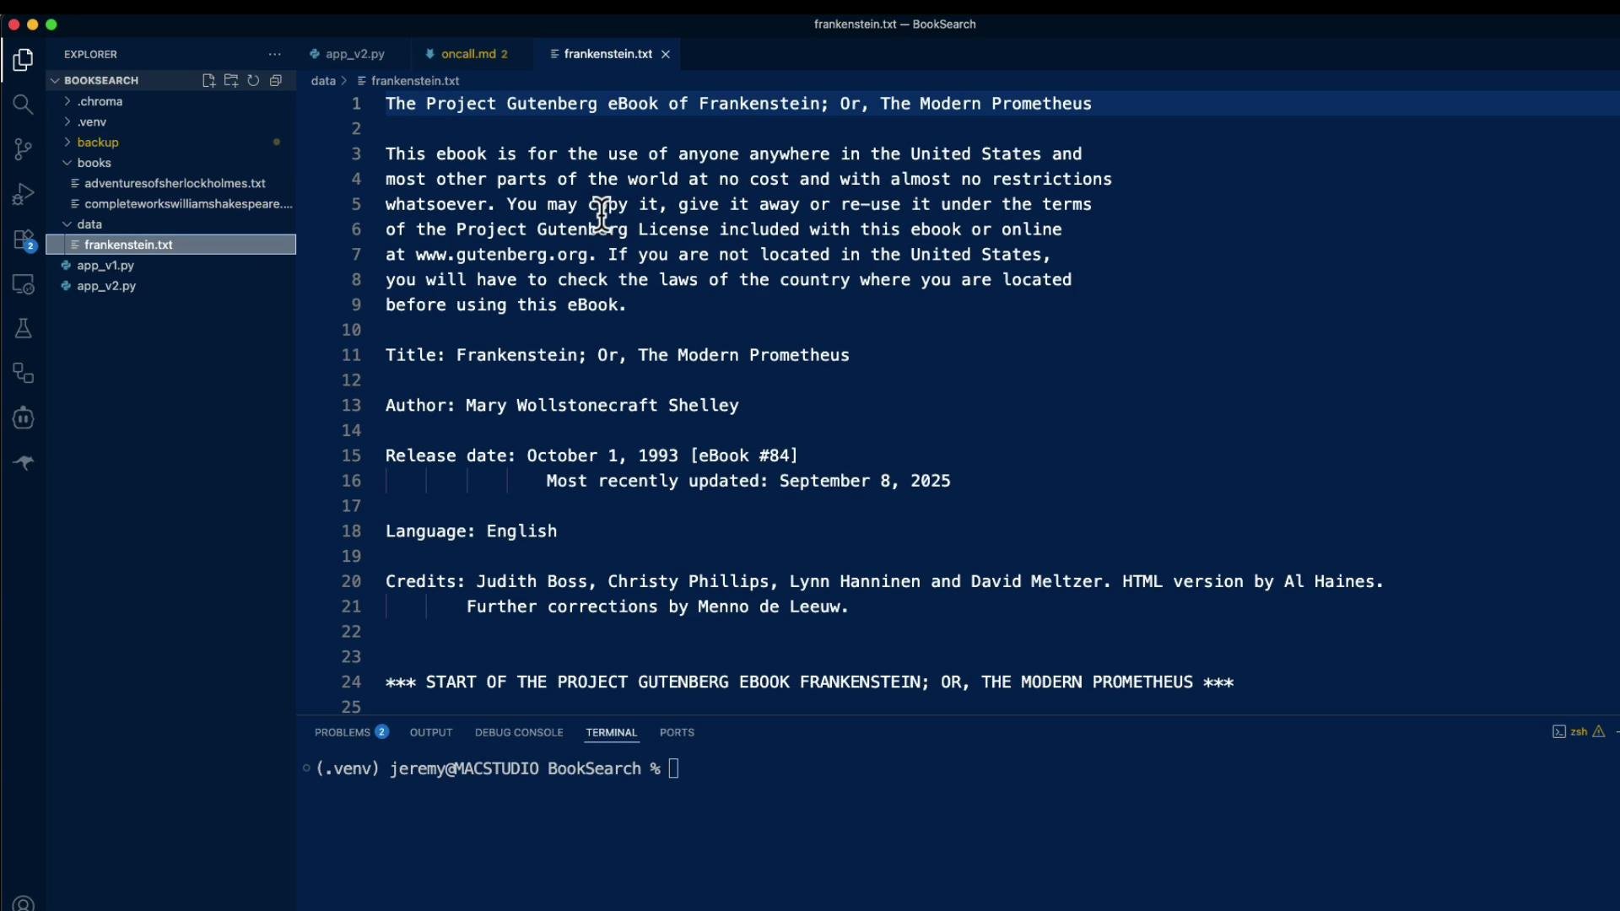Open the Testing flask icon
The image size is (1620, 911).
coord(23,329)
